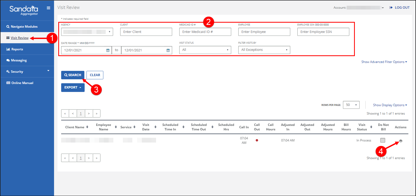Sort the Visit Status column

click(x=371, y=127)
